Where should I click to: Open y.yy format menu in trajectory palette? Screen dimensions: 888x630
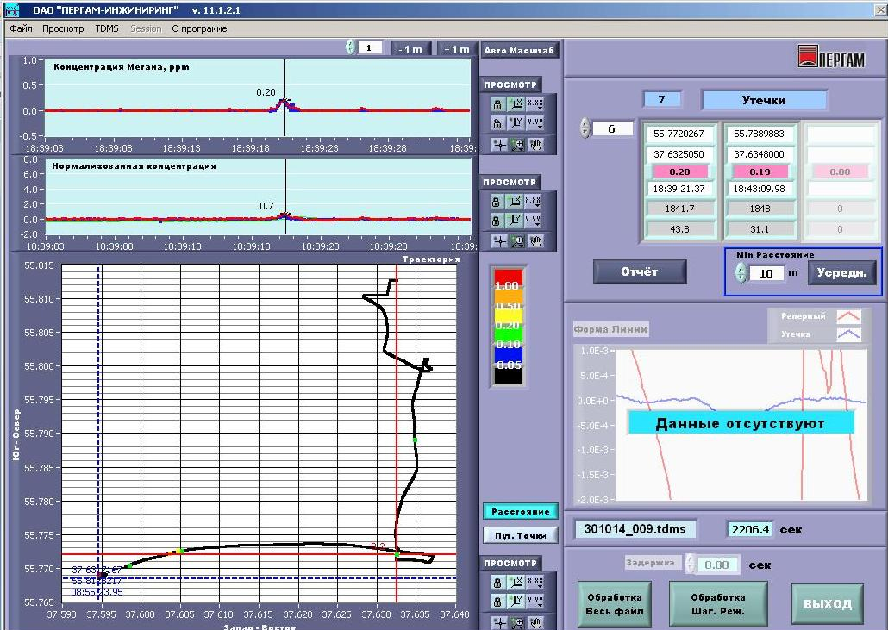535,602
